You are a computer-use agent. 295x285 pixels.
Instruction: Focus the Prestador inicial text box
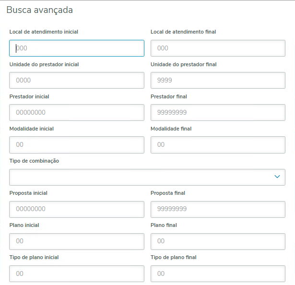tap(77, 112)
